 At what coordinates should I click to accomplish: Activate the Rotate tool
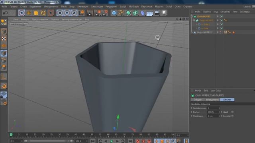(43, 13)
